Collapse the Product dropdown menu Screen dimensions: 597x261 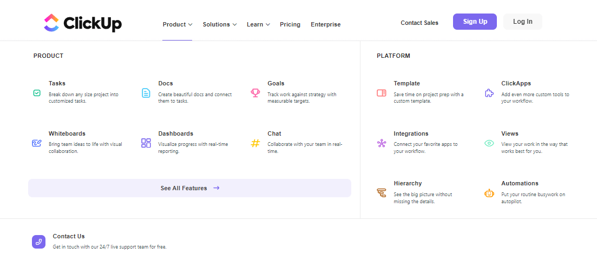(178, 24)
